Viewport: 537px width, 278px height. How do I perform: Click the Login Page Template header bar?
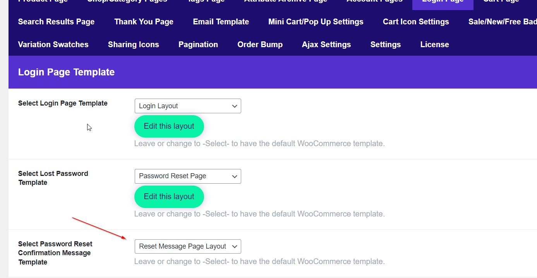(x=271, y=72)
